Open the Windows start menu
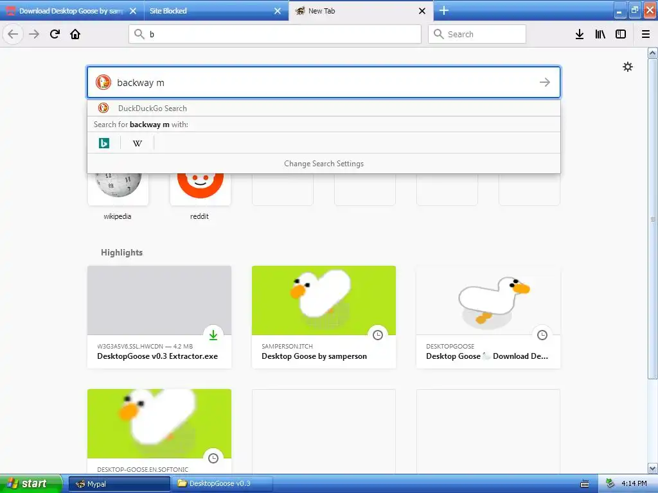658x493 pixels. [31, 483]
